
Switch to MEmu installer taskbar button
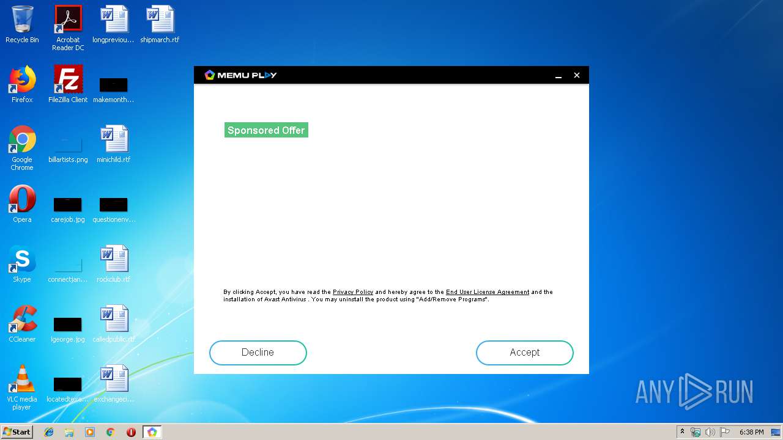152,432
